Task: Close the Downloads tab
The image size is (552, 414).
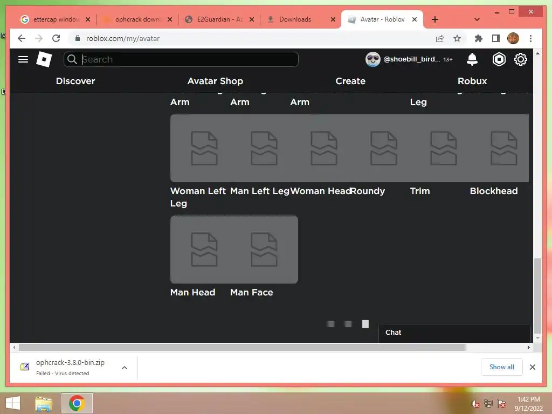Action: (x=333, y=19)
